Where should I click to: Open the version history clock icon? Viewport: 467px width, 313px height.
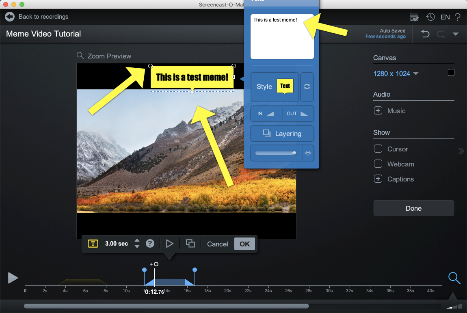point(430,17)
